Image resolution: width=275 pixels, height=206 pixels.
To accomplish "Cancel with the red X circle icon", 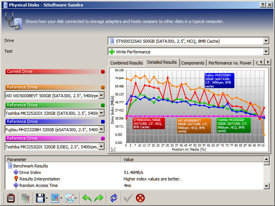I will coord(140,198).
